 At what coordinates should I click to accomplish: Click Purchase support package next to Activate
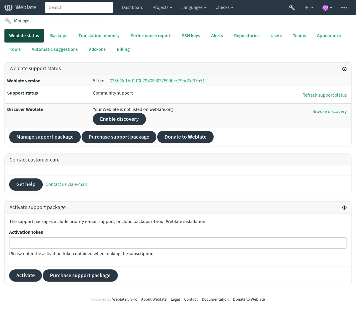pyautogui.click(x=80, y=276)
